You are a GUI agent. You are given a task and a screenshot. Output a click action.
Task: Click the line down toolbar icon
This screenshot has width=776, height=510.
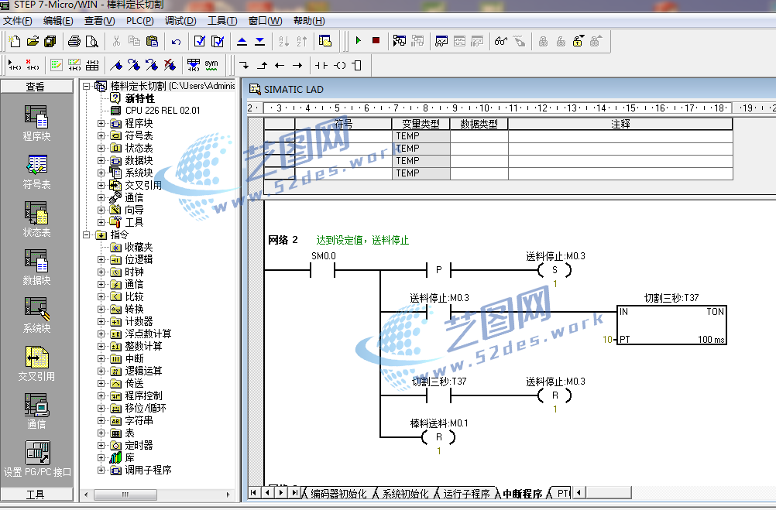tap(244, 65)
